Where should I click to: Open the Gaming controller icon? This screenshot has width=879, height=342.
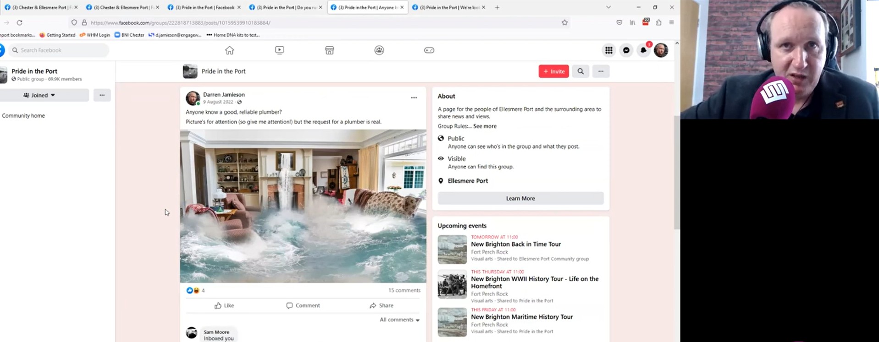[429, 50]
